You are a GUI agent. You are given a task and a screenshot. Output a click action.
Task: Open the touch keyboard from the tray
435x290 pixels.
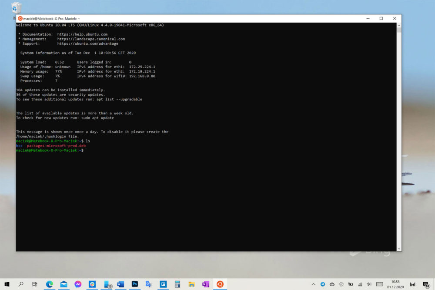379,284
